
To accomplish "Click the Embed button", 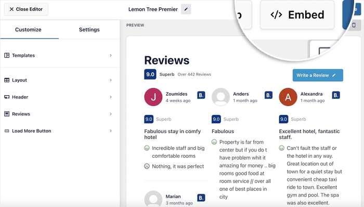I will [x=297, y=15].
